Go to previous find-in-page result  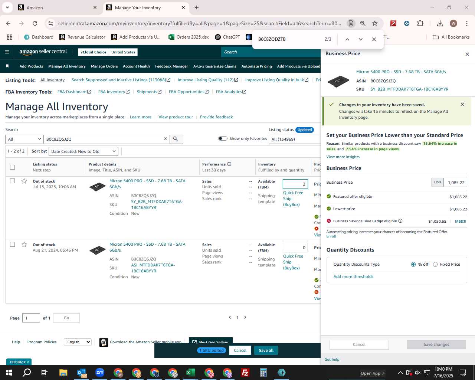[347, 39]
